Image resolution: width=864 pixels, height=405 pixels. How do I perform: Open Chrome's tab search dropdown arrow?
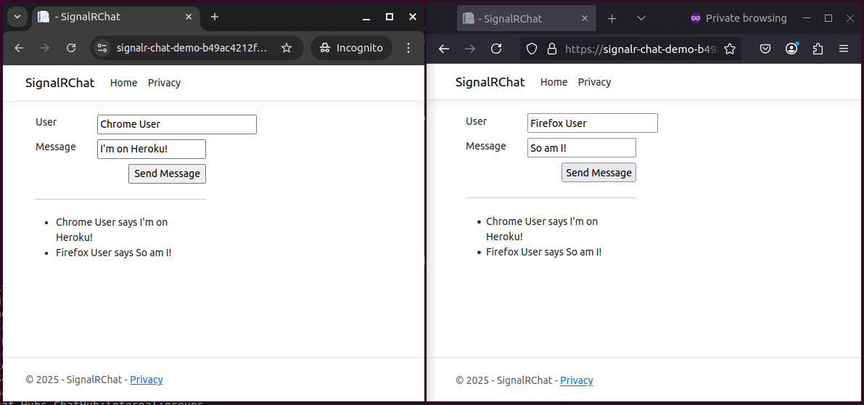click(x=17, y=17)
